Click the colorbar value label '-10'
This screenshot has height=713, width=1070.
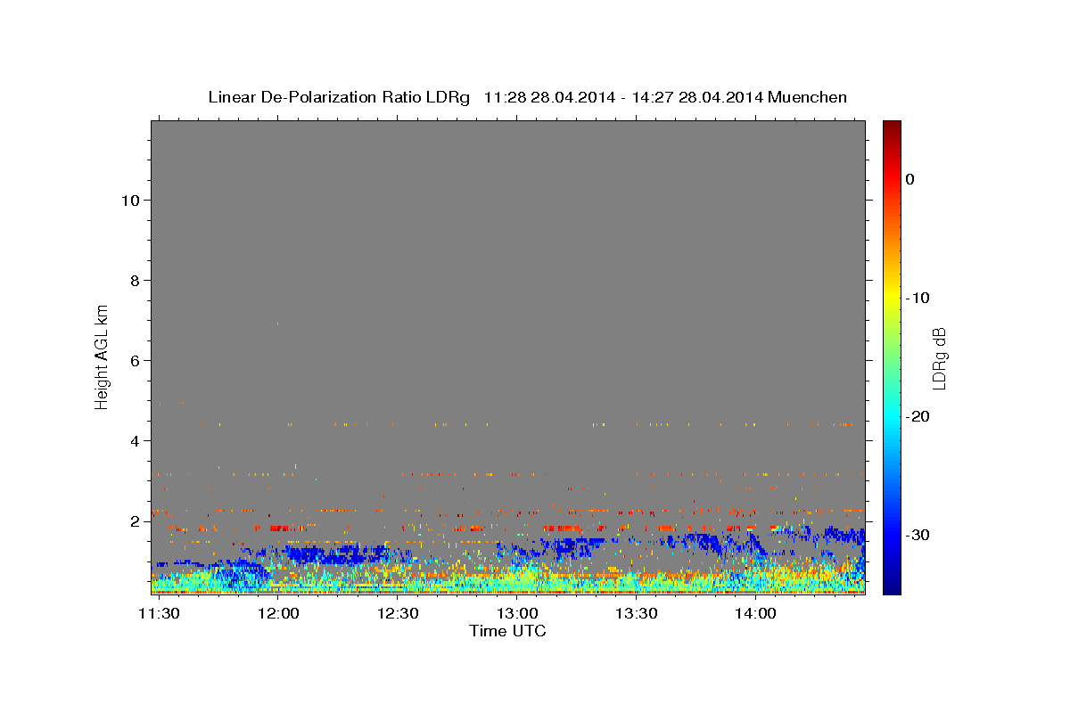918,298
